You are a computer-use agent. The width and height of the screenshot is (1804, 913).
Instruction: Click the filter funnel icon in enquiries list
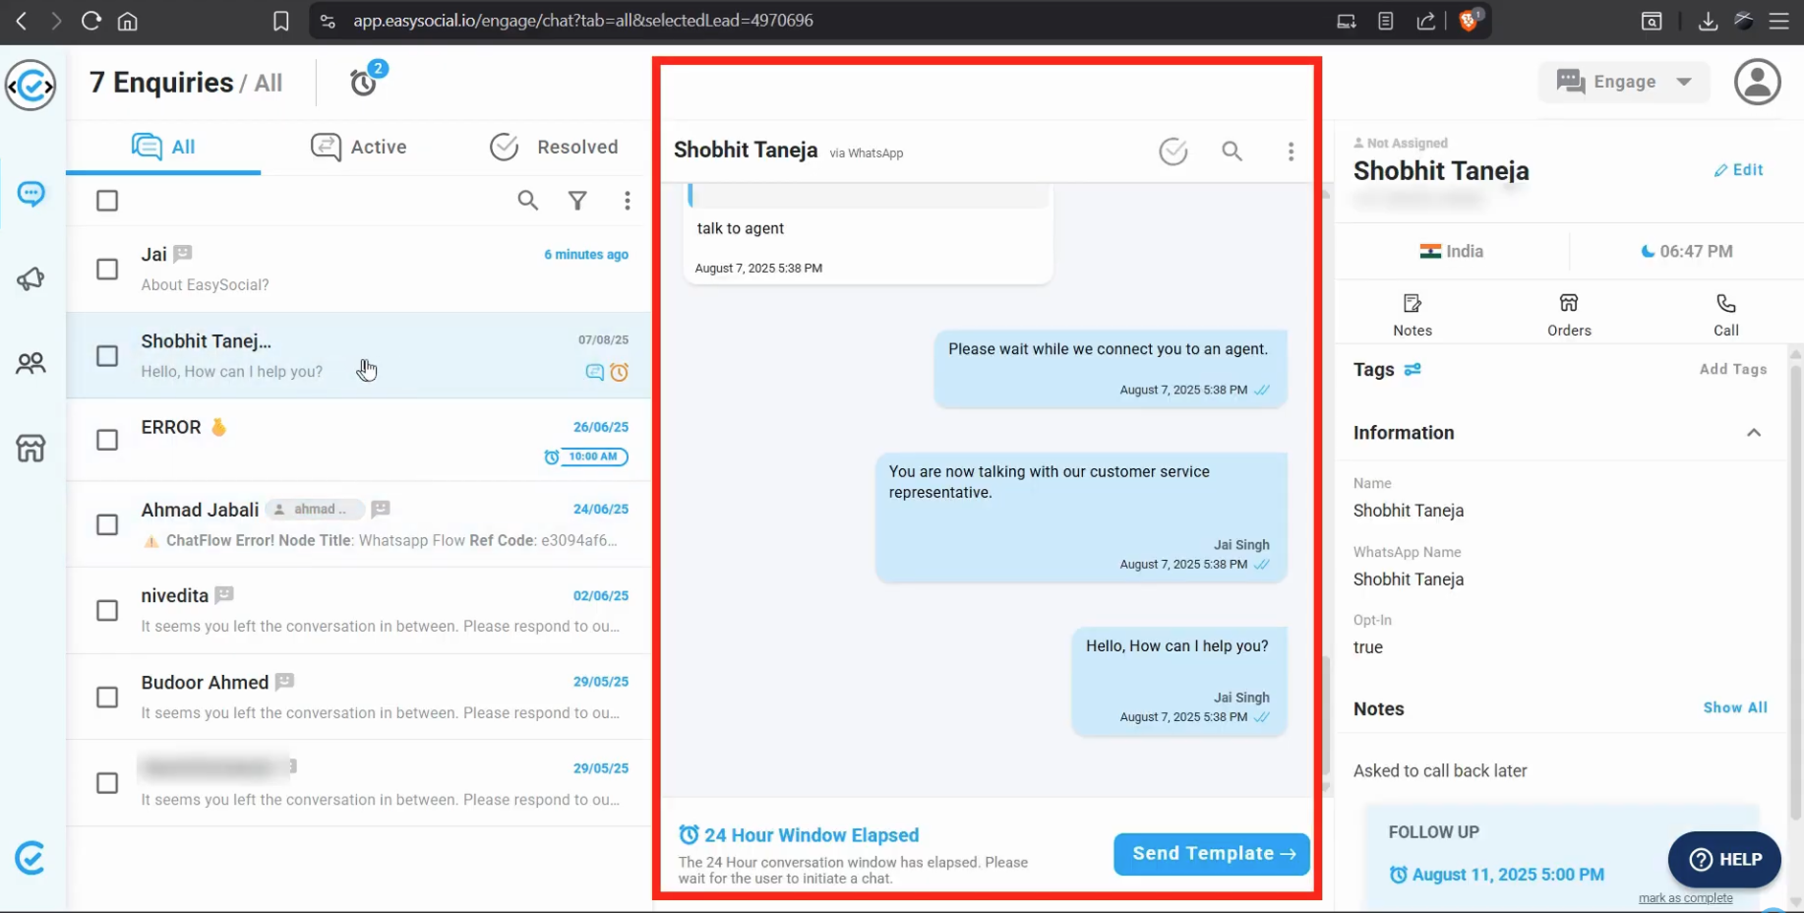click(577, 201)
